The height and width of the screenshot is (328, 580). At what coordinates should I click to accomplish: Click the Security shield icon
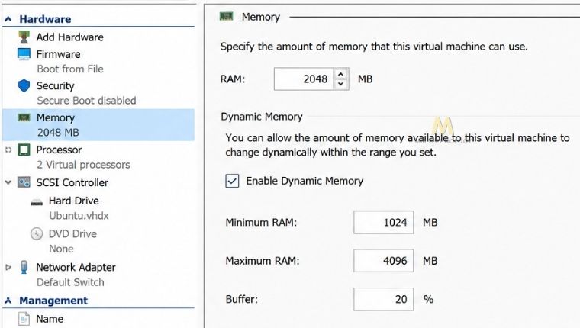pos(24,85)
